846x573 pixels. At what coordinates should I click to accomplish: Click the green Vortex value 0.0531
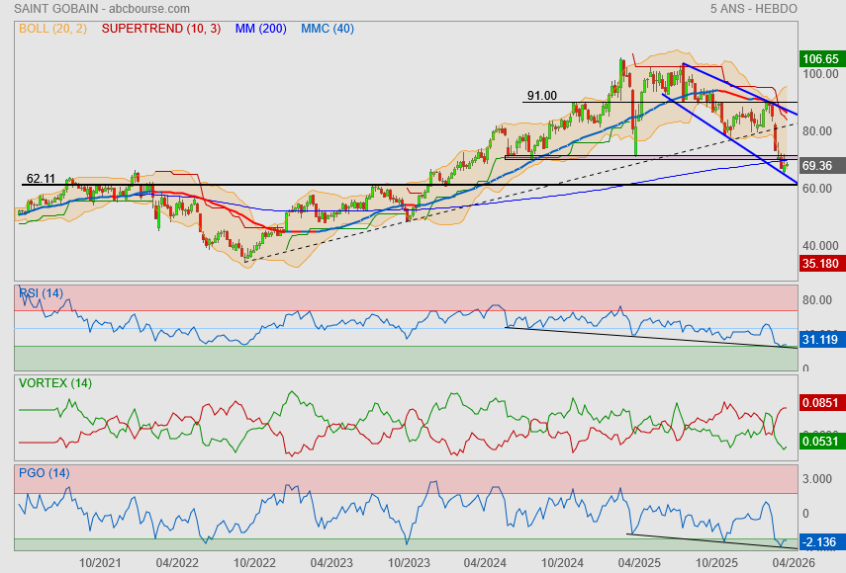pyautogui.click(x=820, y=441)
